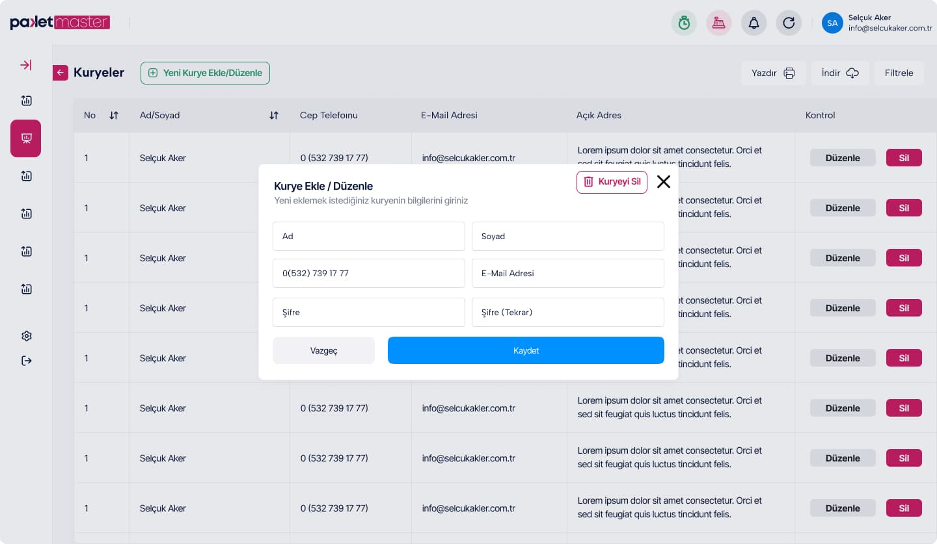Viewport: 937px width, 544px height.
Task: Click the blue Kaydet button
Action: point(526,350)
